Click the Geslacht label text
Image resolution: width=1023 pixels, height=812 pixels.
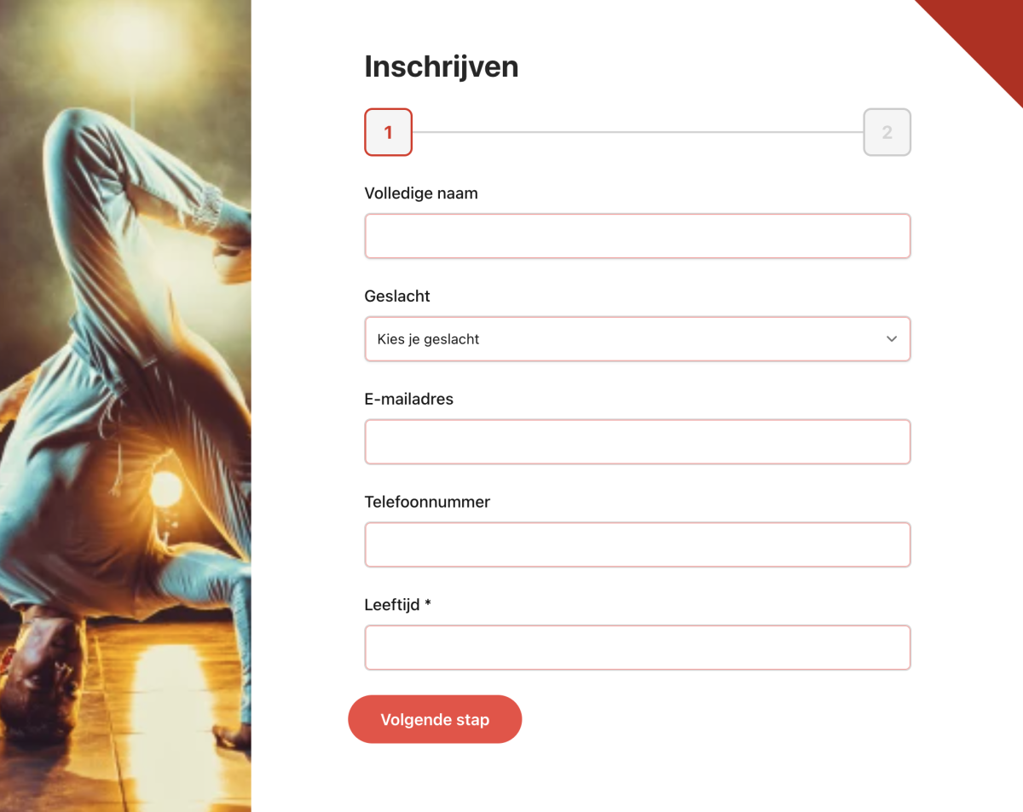tap(397, 297)
